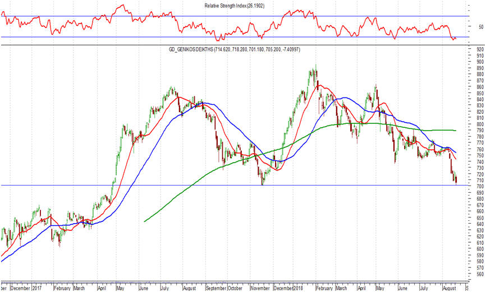The width and height of the screenshot is (486, 292).
Task: Click the 770 price axis label
Action: pyautogui.click(x=480, y=143)
